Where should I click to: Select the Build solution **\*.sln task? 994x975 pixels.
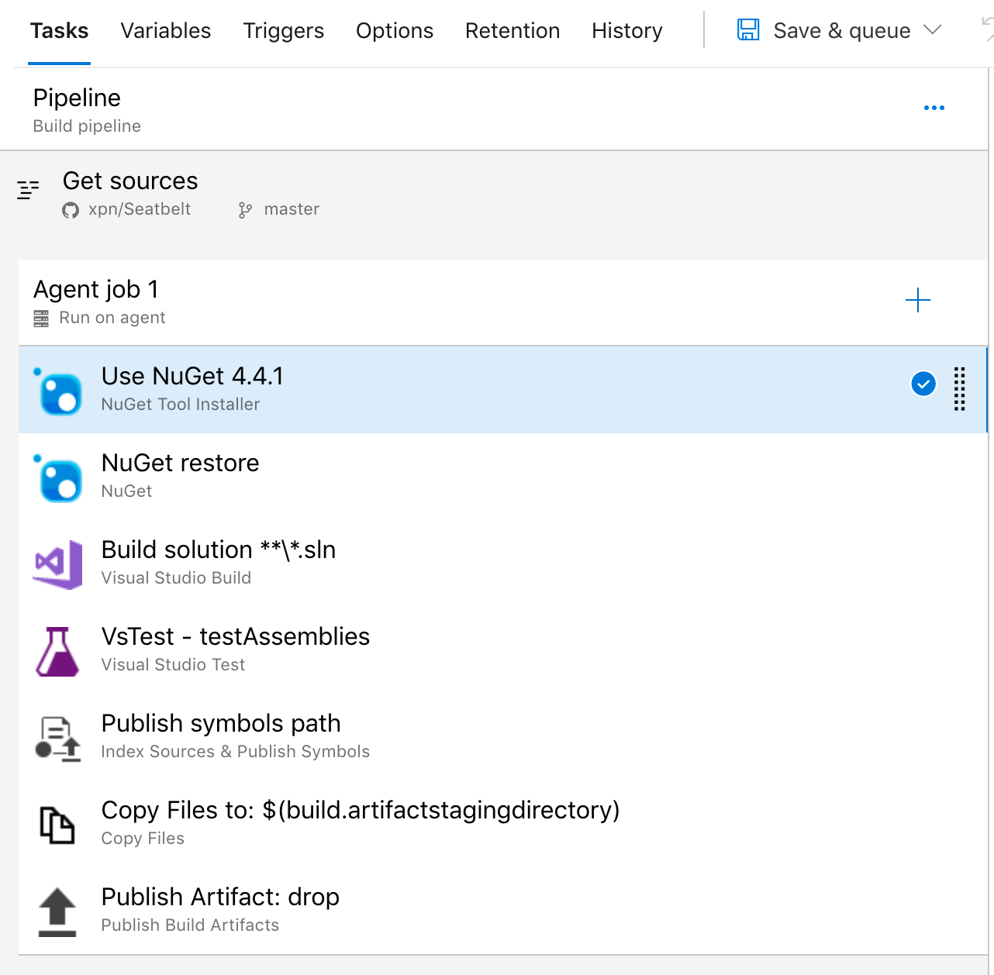click(502, 563)
